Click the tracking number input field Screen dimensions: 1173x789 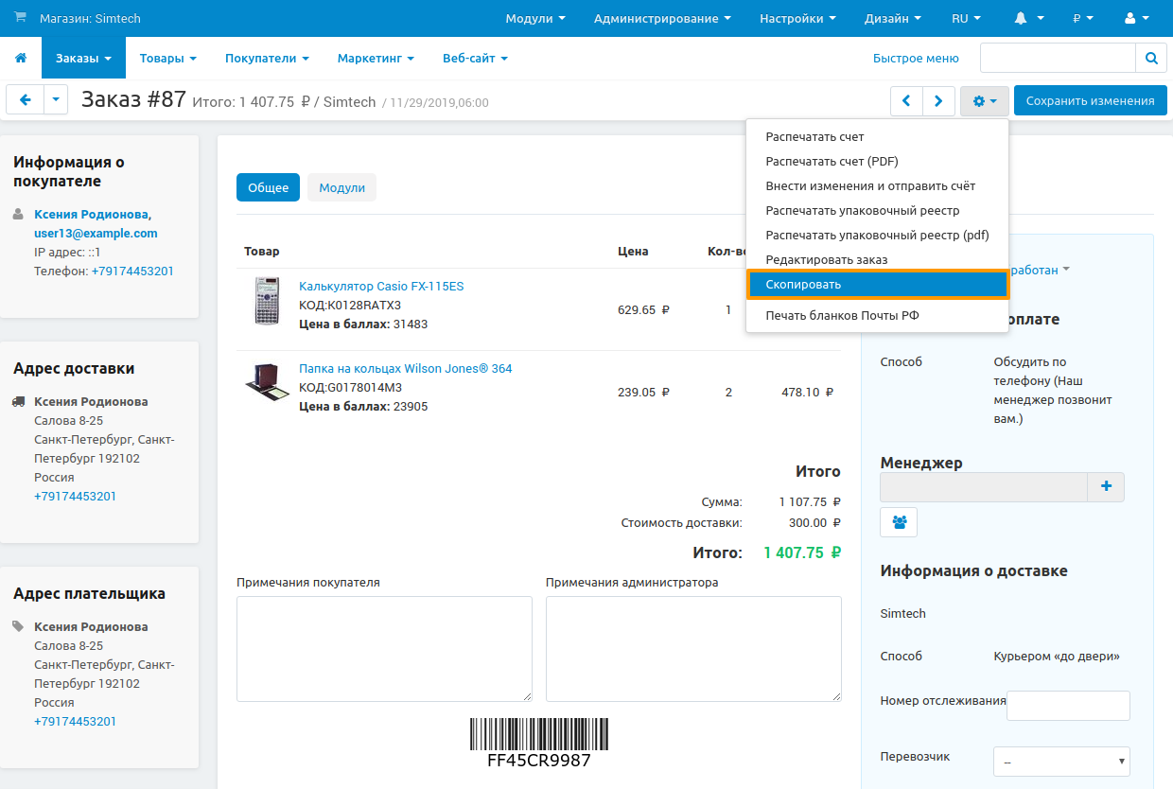[x=1068, y=706]
